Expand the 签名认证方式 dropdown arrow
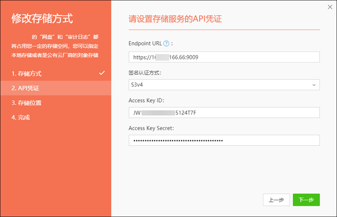The image size is (337, 217). (x=314, y=85)
